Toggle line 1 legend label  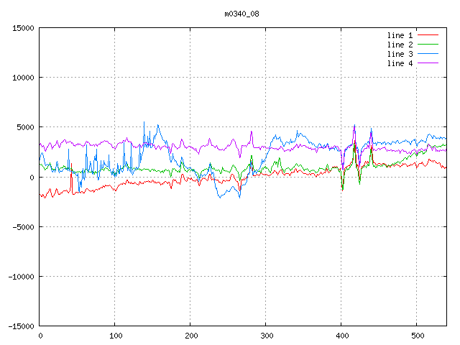(400, 35)
